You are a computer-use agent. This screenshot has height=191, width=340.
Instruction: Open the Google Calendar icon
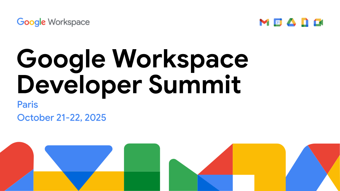click(278, 23)
